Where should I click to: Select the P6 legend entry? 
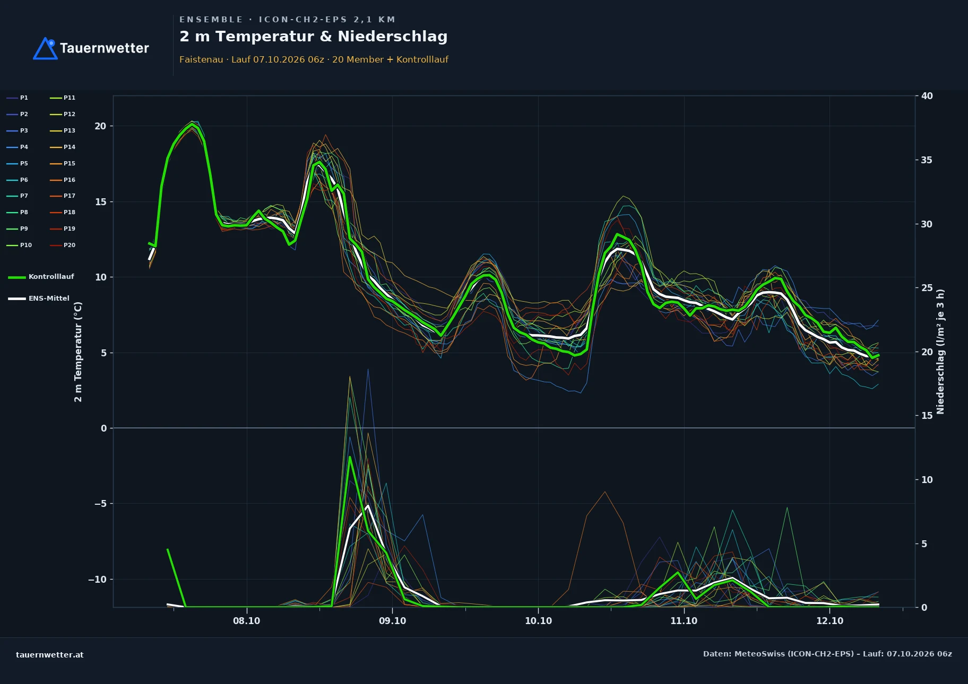coord(17,180)
